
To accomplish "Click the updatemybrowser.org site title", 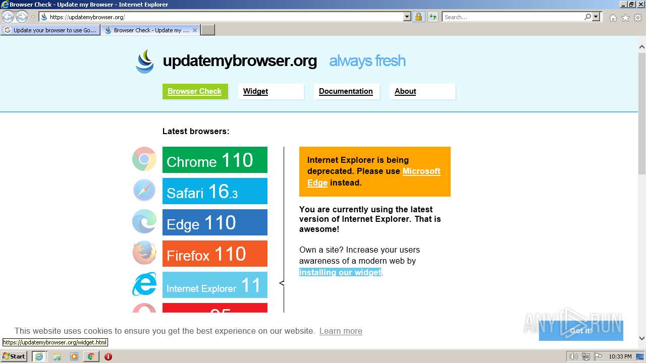I will point(240,61).
